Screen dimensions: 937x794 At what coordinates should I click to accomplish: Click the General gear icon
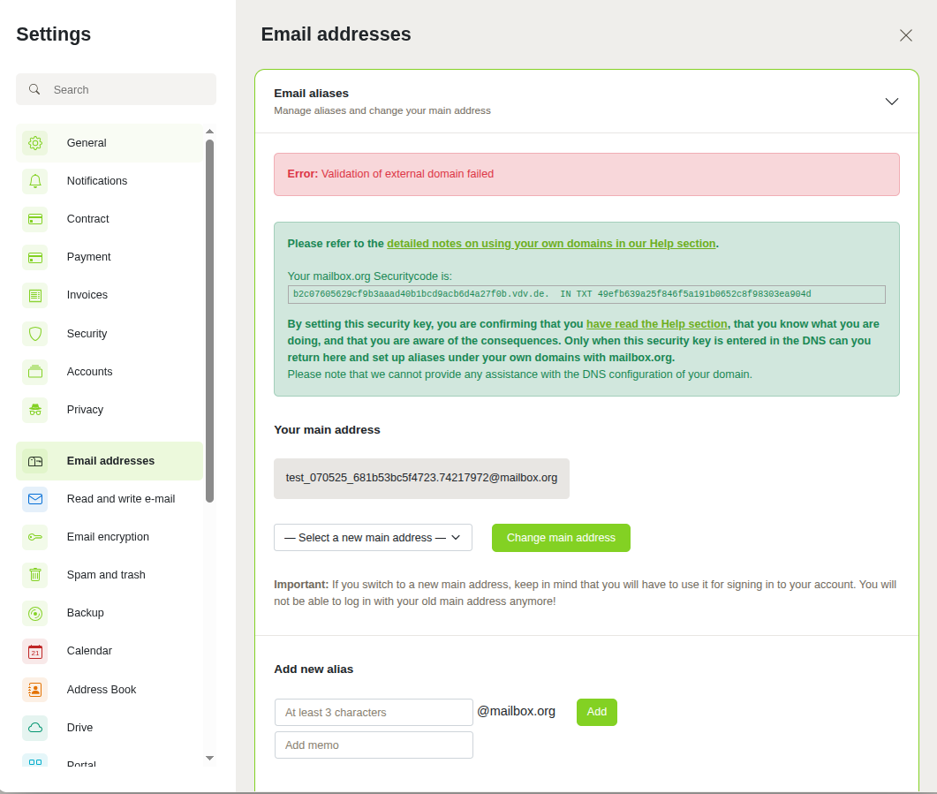(x=35, y=143)
